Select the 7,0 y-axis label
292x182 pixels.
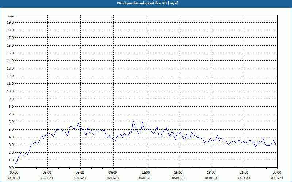pyautogui.click(x=11, y=114)
